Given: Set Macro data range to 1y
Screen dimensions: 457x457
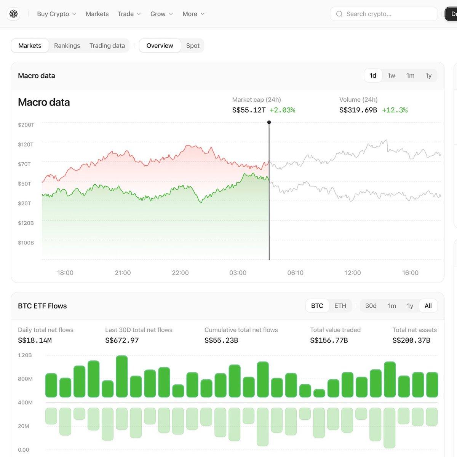Looking at the screenshot, I should pos(428,75).
